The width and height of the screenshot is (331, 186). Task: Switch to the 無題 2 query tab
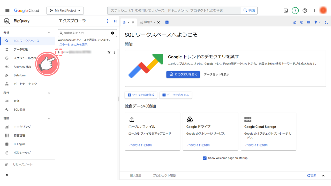(x=146, y=22)
